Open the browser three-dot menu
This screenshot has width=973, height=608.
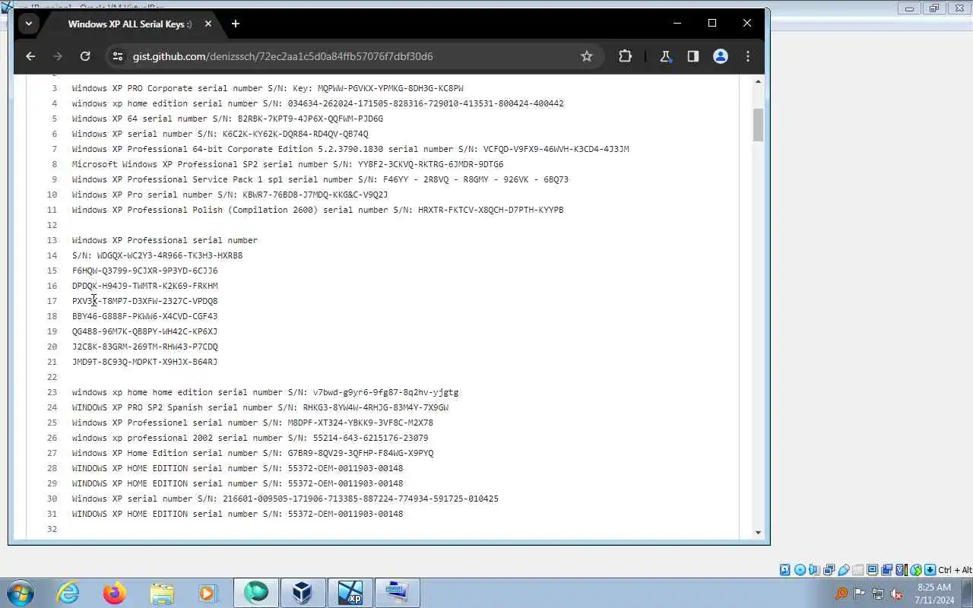point(748,56)
